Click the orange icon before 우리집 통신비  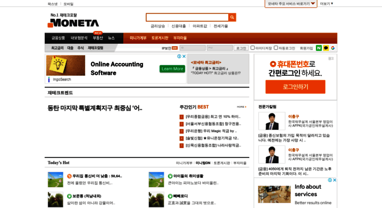[69, 176]
